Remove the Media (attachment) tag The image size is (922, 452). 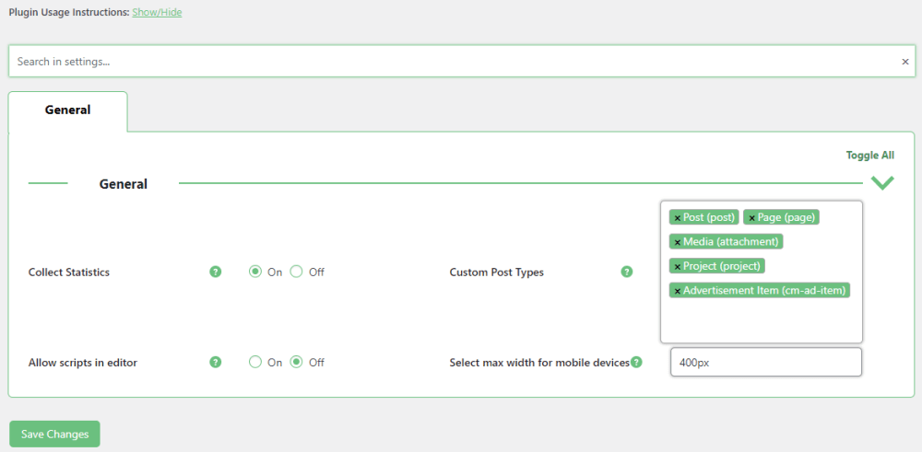(678, 242)
